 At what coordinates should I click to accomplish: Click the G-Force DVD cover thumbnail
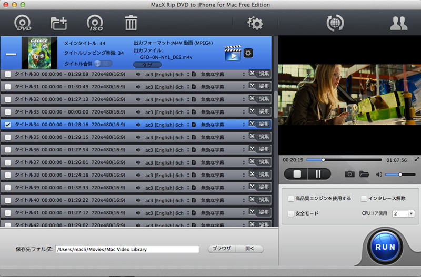click(39, 53)
